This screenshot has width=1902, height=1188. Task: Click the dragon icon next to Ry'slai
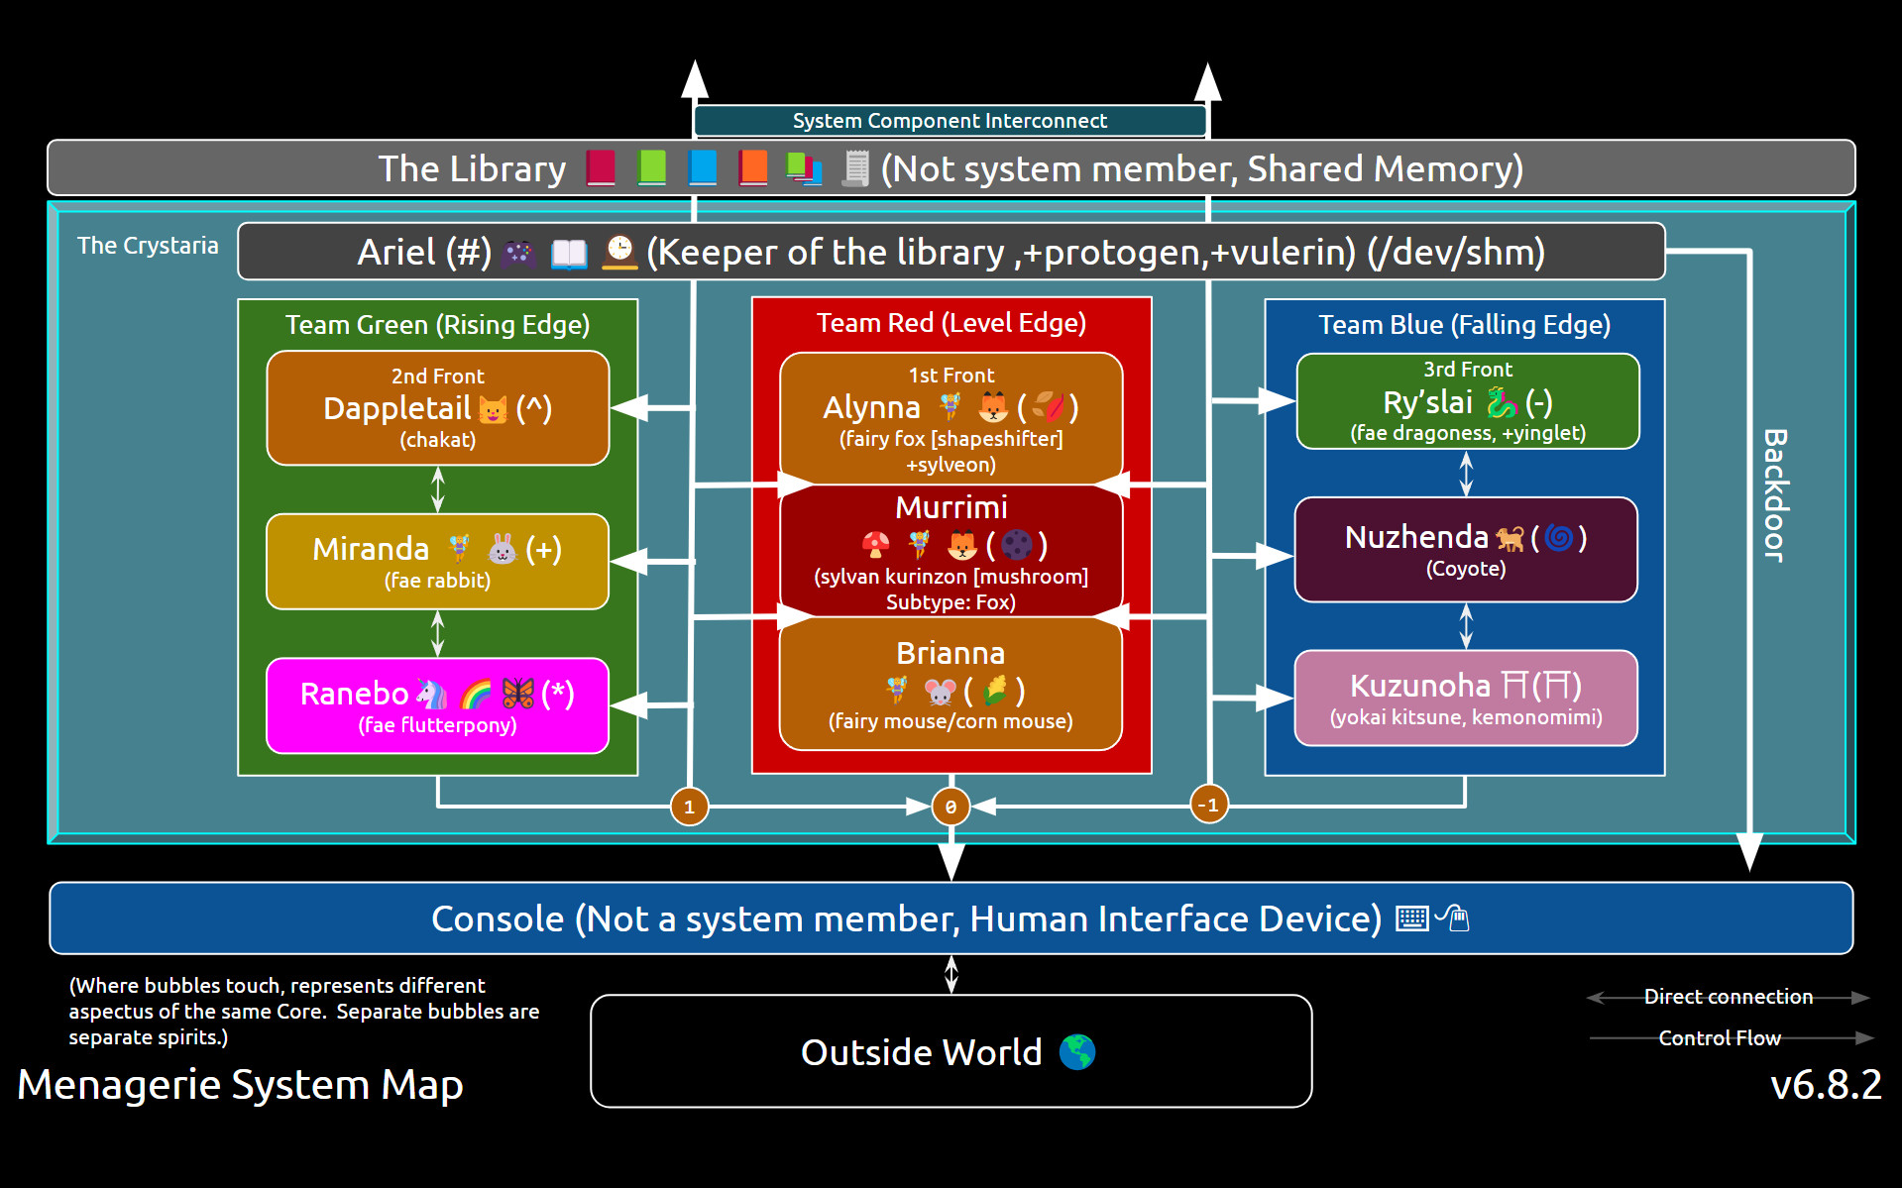pyautogui.click(x=1502, y=402)
